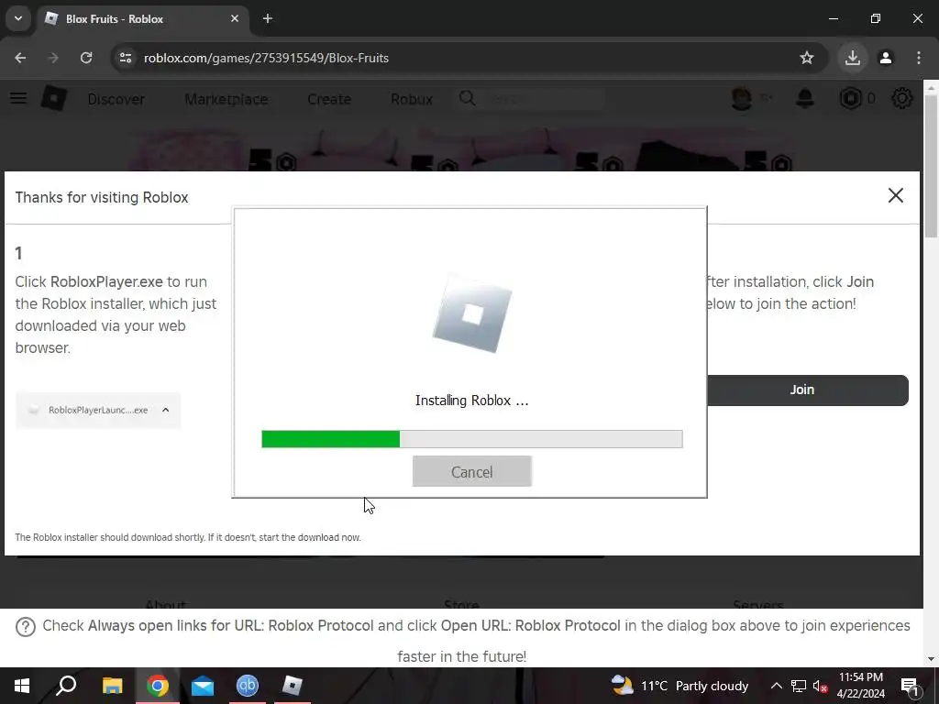Screen dimensions: 939x704
Task: Reload the current page
Action: (86, 58)
